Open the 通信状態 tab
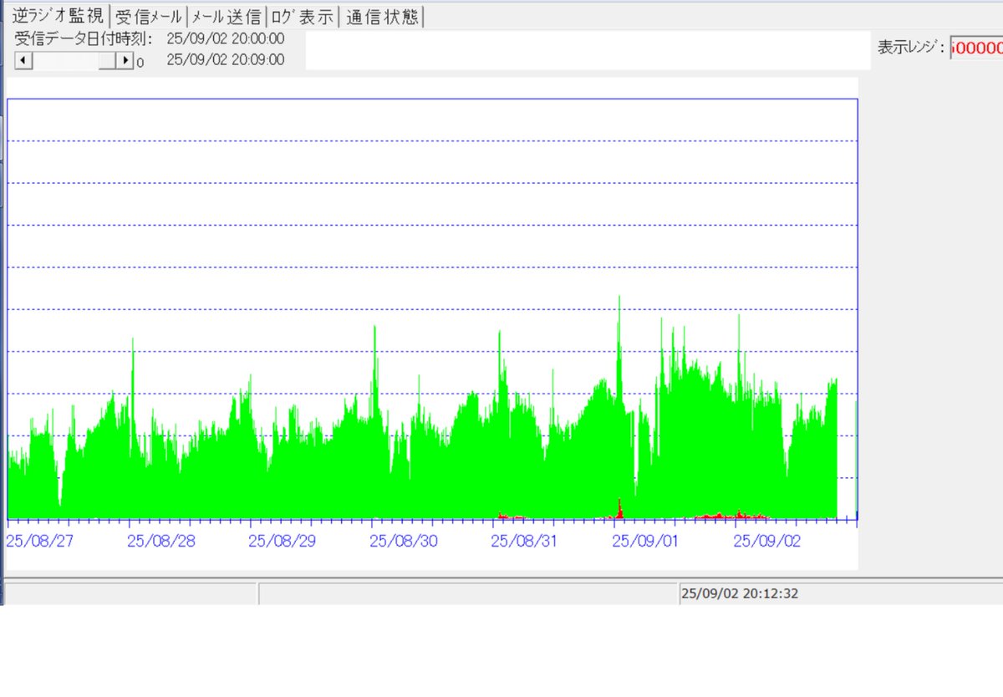Image resolution: width=1003 pixels, height=697 pixels. (x=382, y=16)
